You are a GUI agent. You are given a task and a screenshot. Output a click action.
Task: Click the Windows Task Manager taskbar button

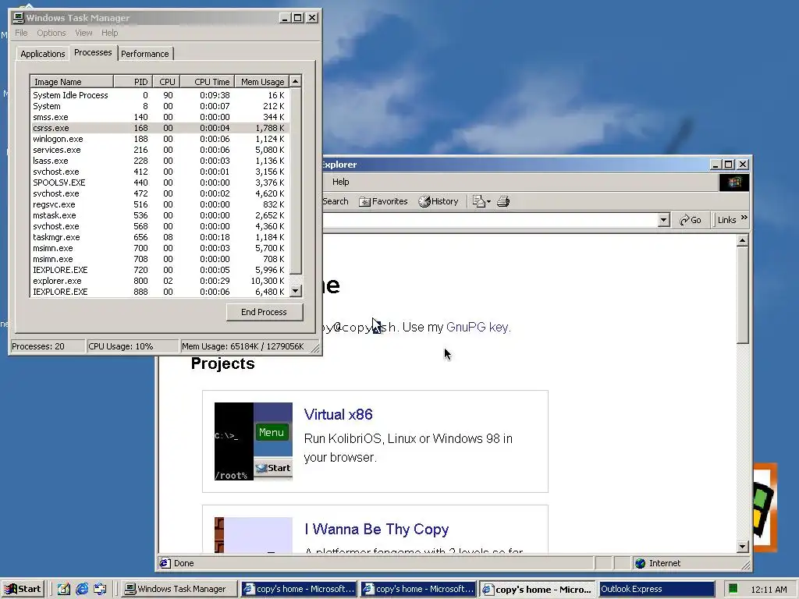pyautogui.click(x=179, y=590)
